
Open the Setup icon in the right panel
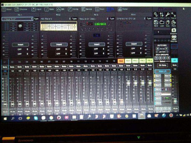pos(156,15)
